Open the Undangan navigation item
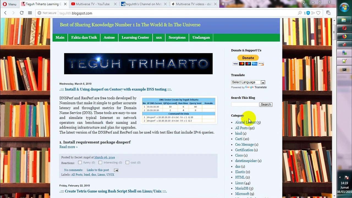Screen dimensions: 352x198 pos(201,38)
